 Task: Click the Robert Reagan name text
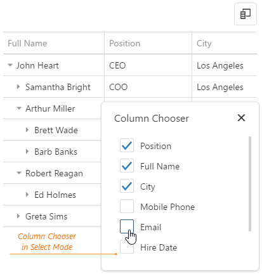(x=54, y=173)
